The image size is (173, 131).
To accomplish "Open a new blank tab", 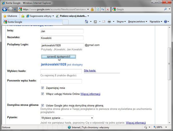I will 66,22.
